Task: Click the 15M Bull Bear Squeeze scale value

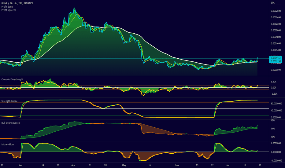Action: (272, 121)
